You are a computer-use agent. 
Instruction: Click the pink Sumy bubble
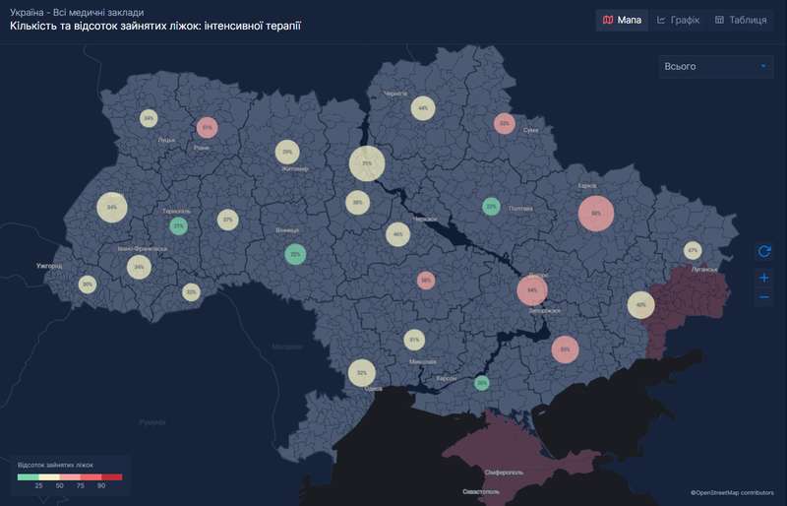coord(505,124)
